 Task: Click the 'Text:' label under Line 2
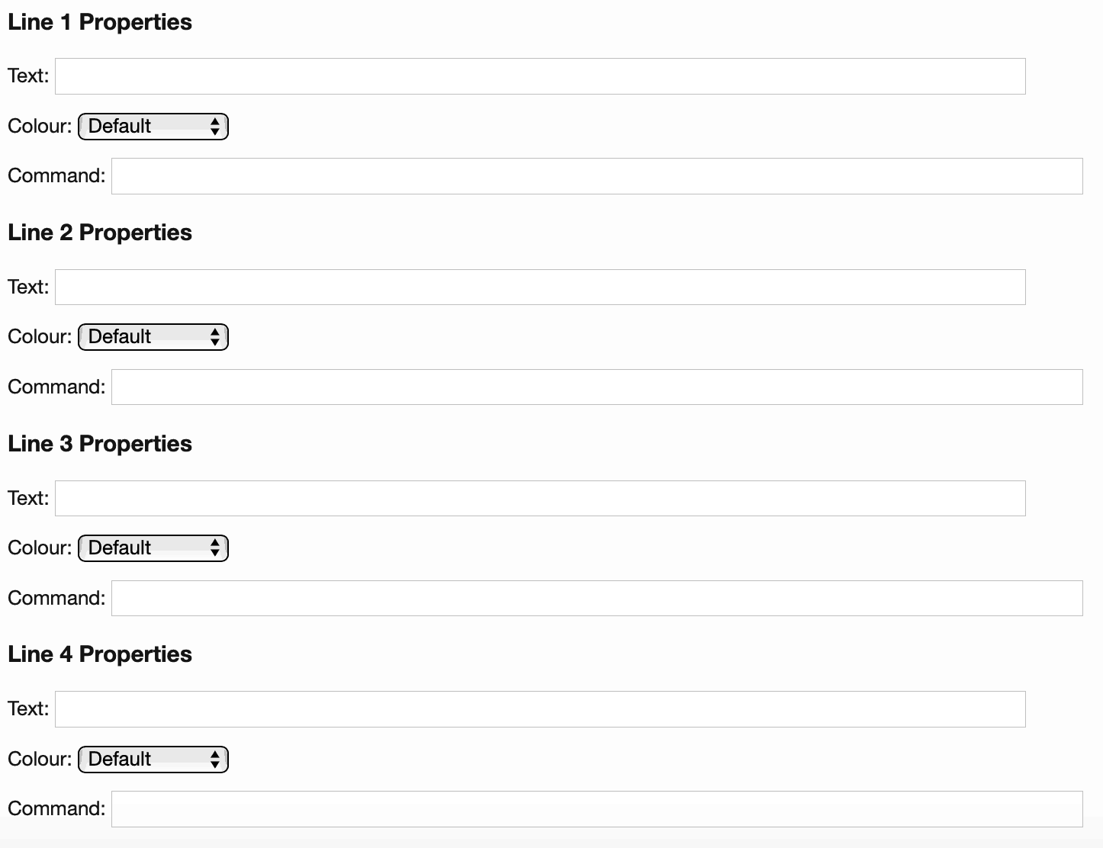[28, 287]
